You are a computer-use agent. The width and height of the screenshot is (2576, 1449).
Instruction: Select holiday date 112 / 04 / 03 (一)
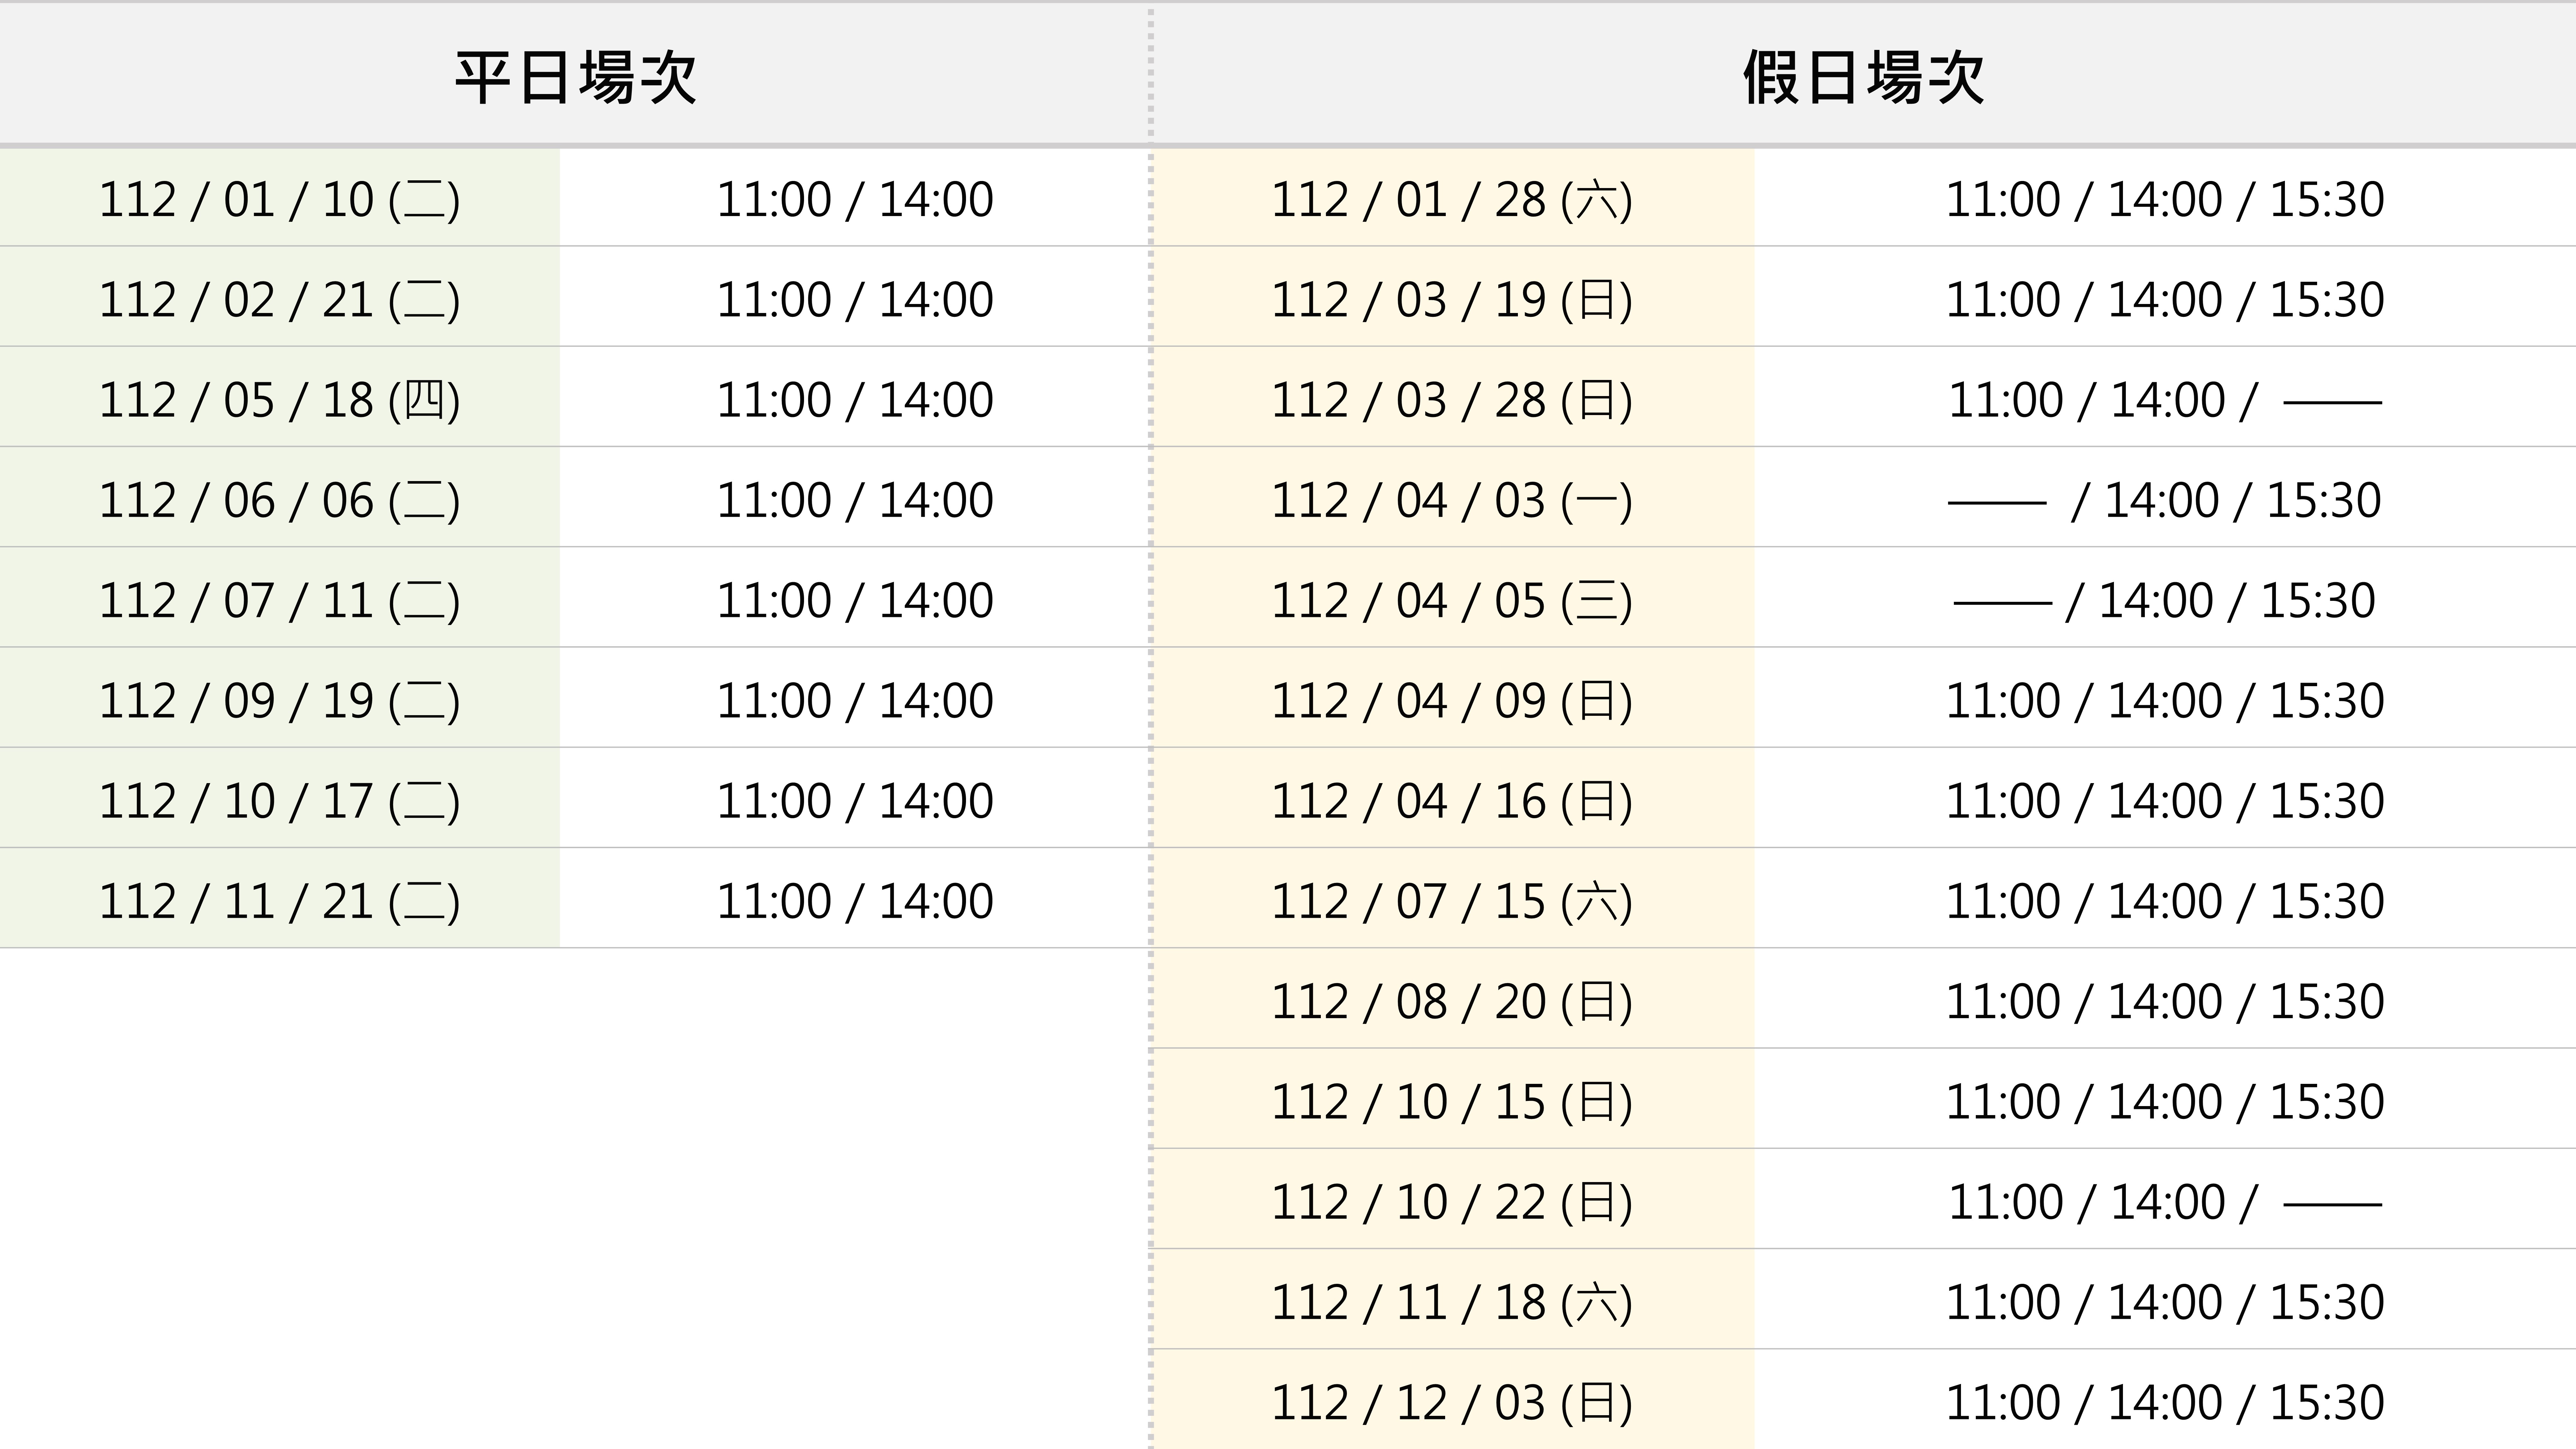[x=1452, y=500]
